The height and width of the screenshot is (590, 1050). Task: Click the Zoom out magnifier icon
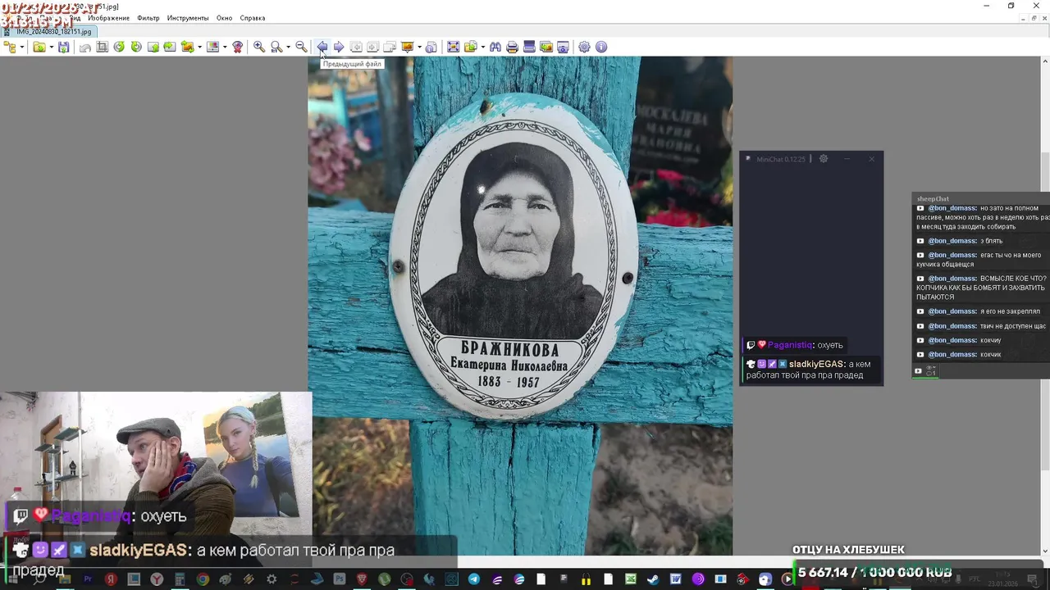coord(301,47)
